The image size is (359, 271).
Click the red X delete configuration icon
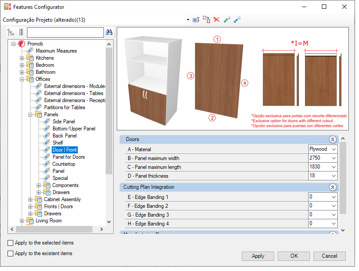click(216, 20)
